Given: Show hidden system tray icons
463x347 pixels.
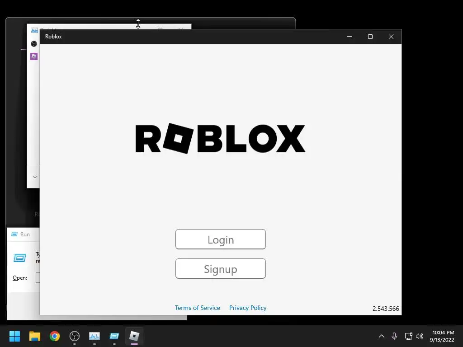Looking at the screenshot, I should coord(382,336).
